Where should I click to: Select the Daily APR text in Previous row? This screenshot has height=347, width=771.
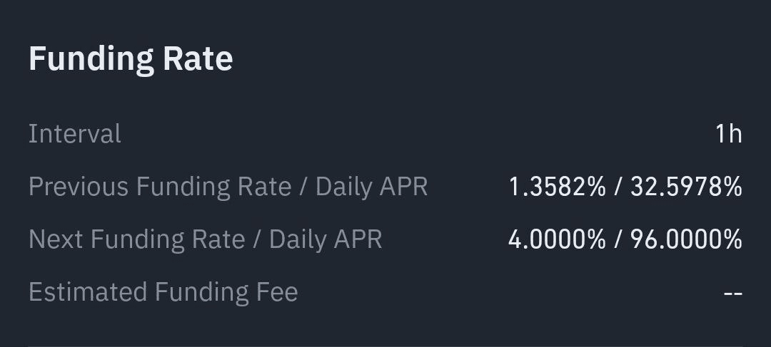click(x=371, y=187)
